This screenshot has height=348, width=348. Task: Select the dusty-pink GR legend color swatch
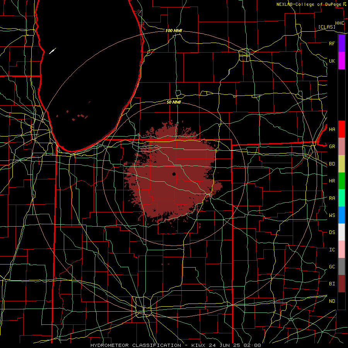341,147
